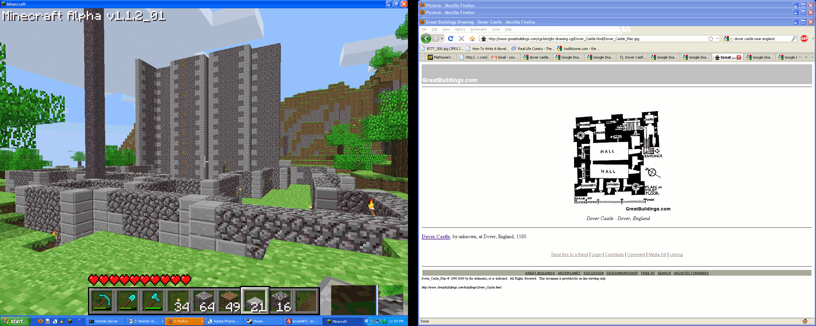Click the status bar Greasemonkey icon
Image resolution: width=816 pixels, height=326 pixels.
click(x=805, y=321)
